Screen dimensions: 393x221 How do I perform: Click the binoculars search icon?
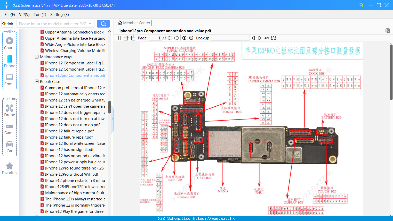pos(274,38)
